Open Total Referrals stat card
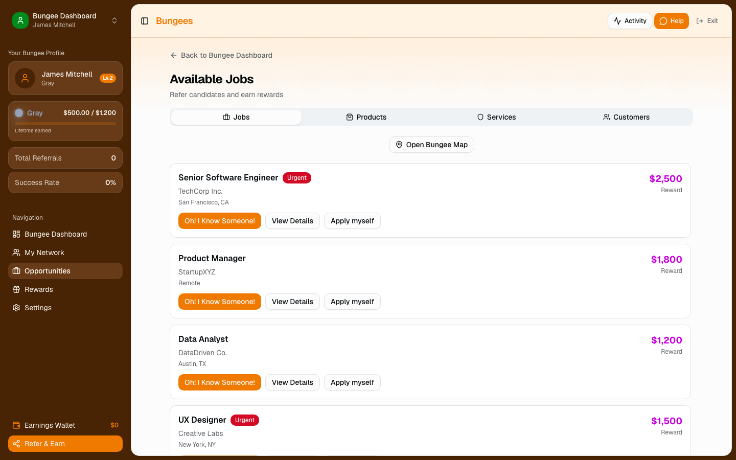Viewport: 736px width, 460px height. tap(65, 158)
